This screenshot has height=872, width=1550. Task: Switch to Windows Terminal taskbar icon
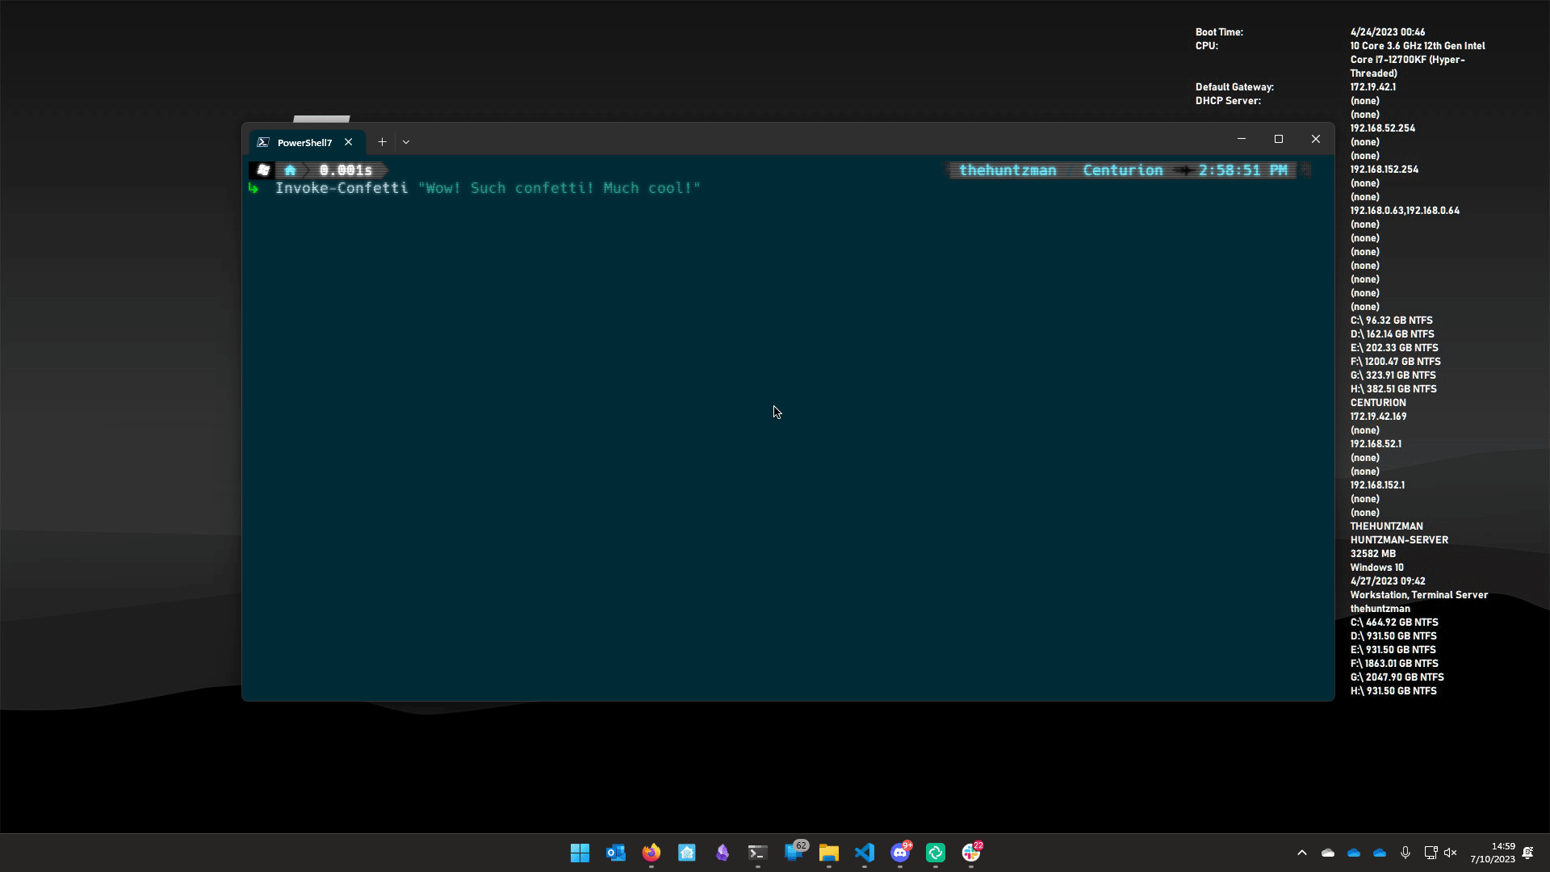757,853
